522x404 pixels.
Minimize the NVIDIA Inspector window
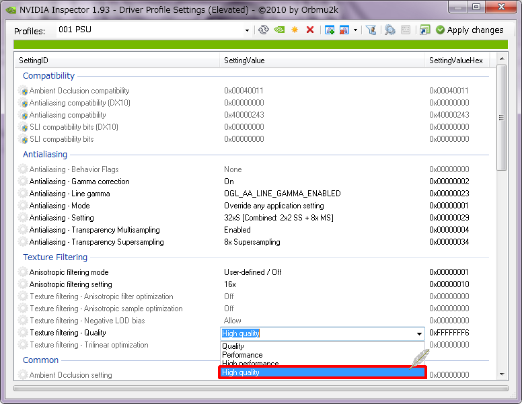tap(458, 7)
